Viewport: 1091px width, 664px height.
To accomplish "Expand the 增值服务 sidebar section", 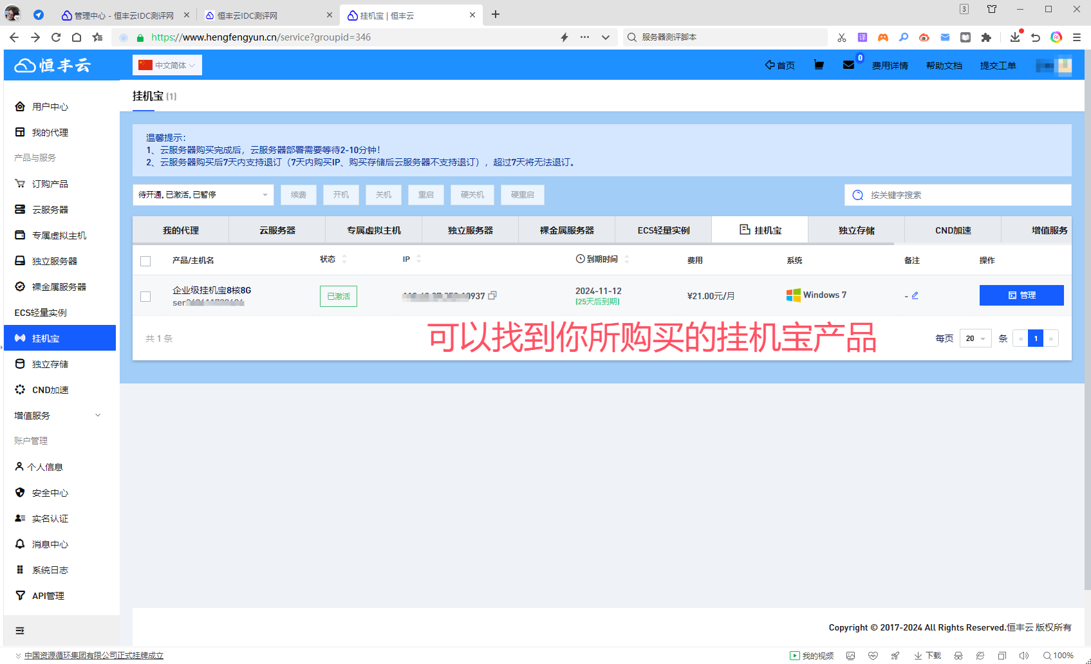I will 59,416.
